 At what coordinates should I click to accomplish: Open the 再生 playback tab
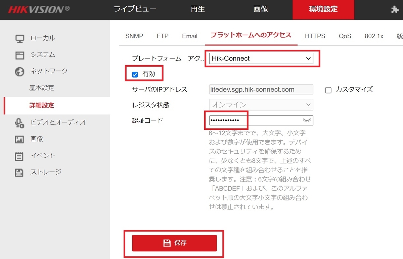click(x=198, y=9)
